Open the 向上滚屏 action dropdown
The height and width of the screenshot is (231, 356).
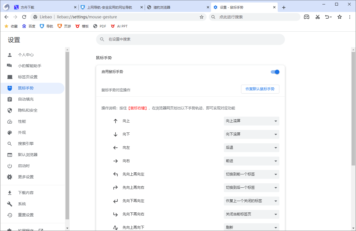click(251, 121)
